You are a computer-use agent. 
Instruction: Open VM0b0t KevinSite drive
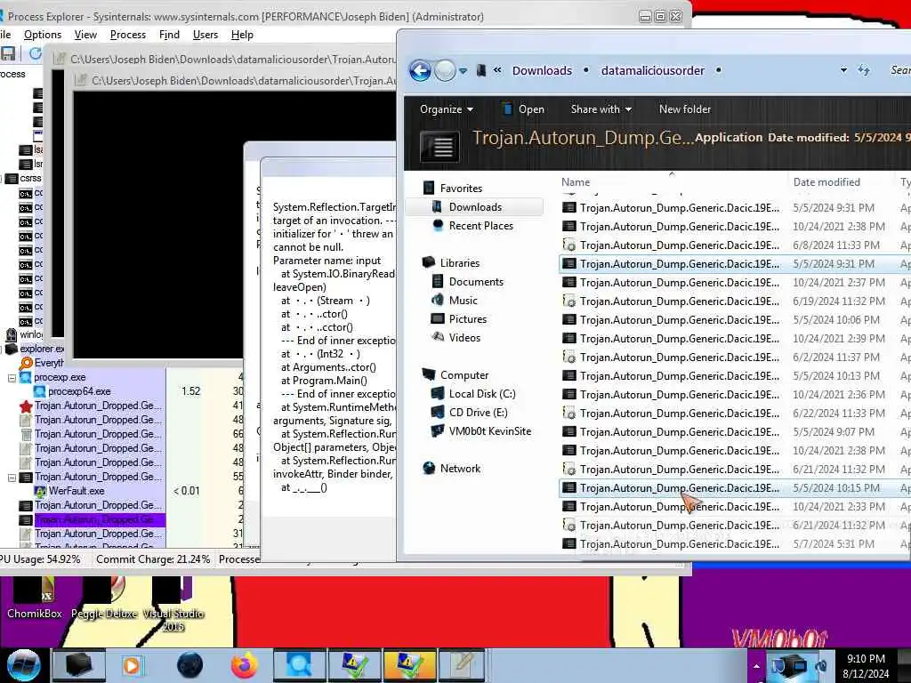[489, 431]
